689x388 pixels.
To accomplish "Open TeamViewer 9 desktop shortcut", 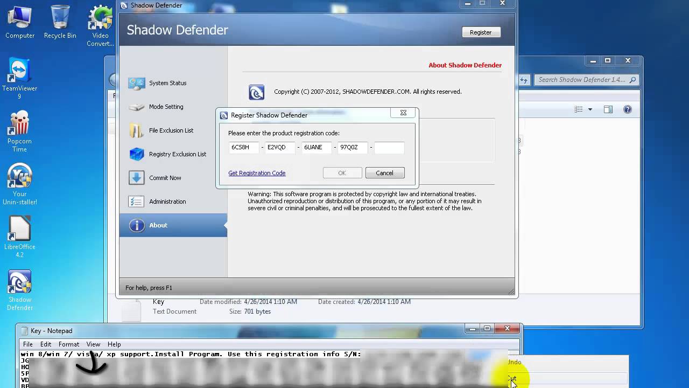I will (20, 79).
